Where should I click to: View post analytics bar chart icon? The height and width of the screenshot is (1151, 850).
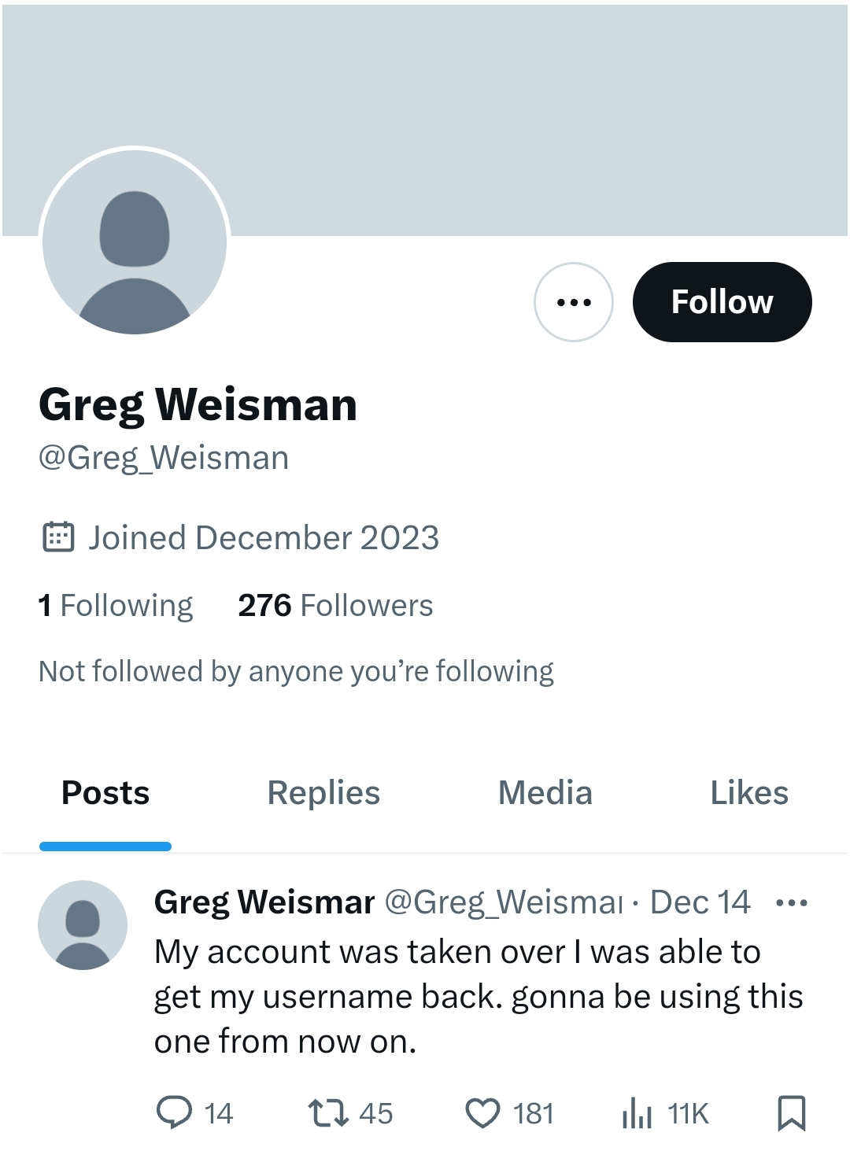(x=637, y=1113)
